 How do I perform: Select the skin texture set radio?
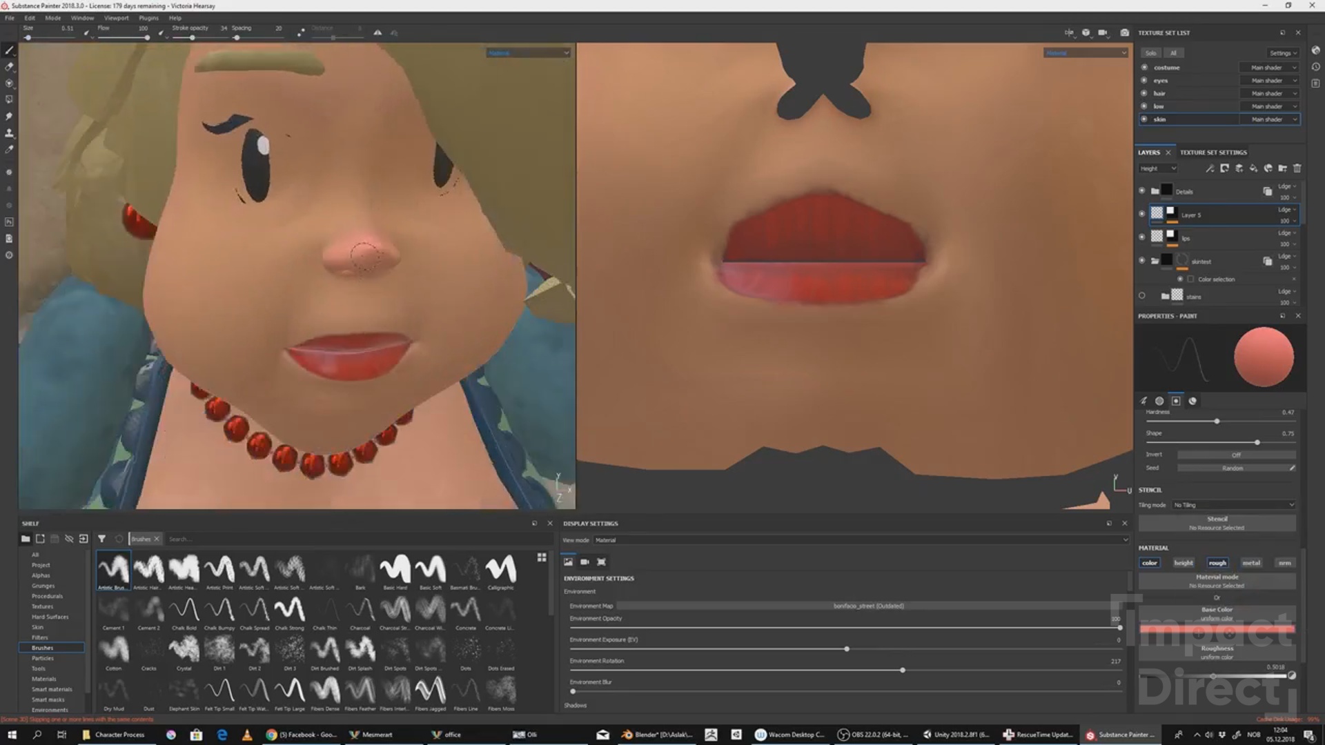tap(1144, 119)
